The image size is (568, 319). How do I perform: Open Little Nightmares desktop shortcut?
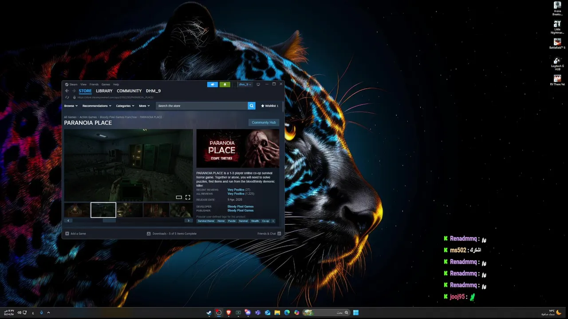(x=557, y=27)
